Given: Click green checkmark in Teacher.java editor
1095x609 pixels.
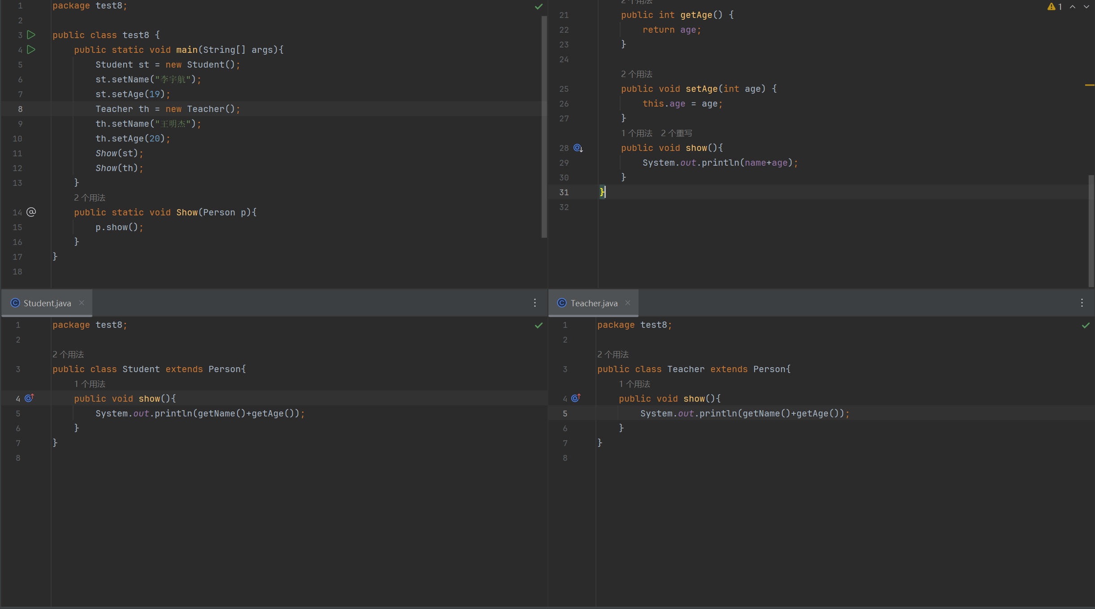Looking at the screenshot, I should (x=1086, y=326).
